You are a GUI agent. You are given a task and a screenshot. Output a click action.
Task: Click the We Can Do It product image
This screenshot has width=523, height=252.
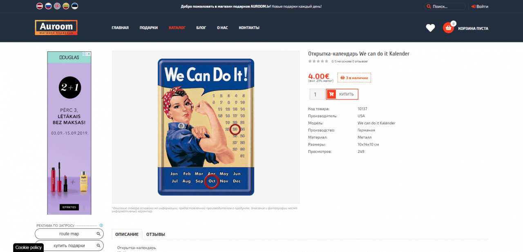click(206, 127)
